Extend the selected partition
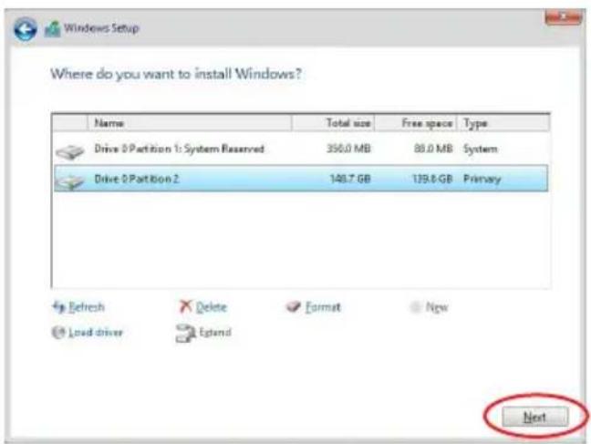The width and height of the screenshot is (591, 444). pos(215,332)
